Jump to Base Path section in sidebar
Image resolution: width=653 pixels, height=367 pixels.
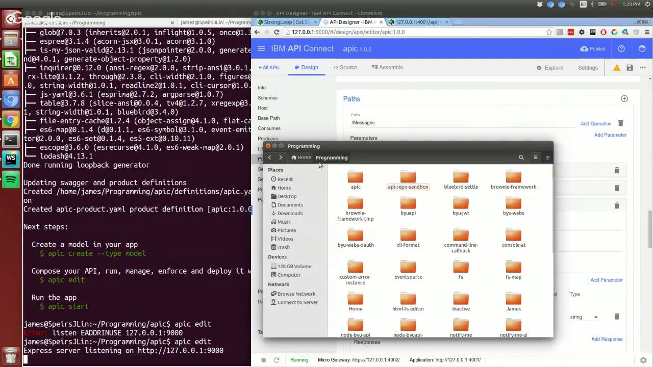coord(268,118)
